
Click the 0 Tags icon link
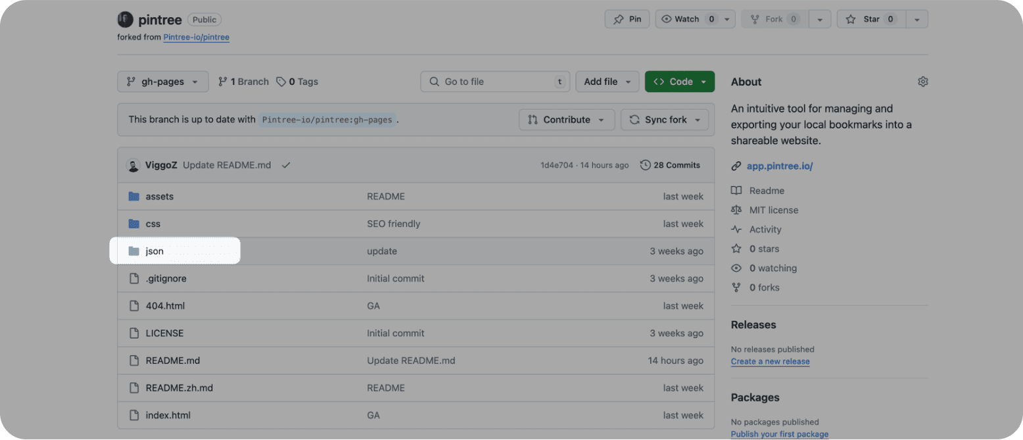pyautogui.click(x=297, y=82)
